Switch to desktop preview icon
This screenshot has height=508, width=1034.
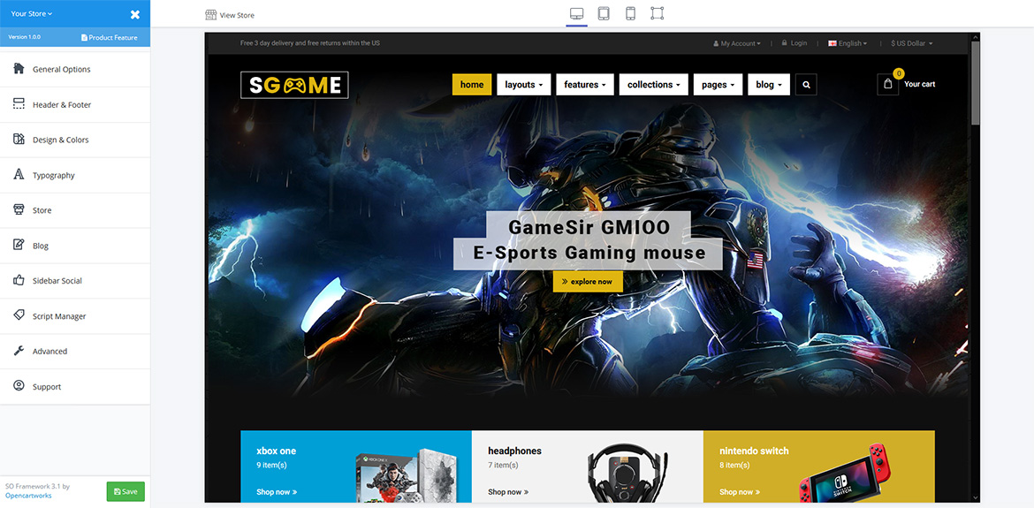(x=576, y=13)
